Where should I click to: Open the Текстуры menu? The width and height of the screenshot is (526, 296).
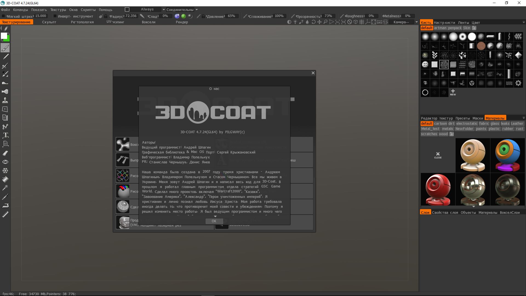click(x=58, y=10)
